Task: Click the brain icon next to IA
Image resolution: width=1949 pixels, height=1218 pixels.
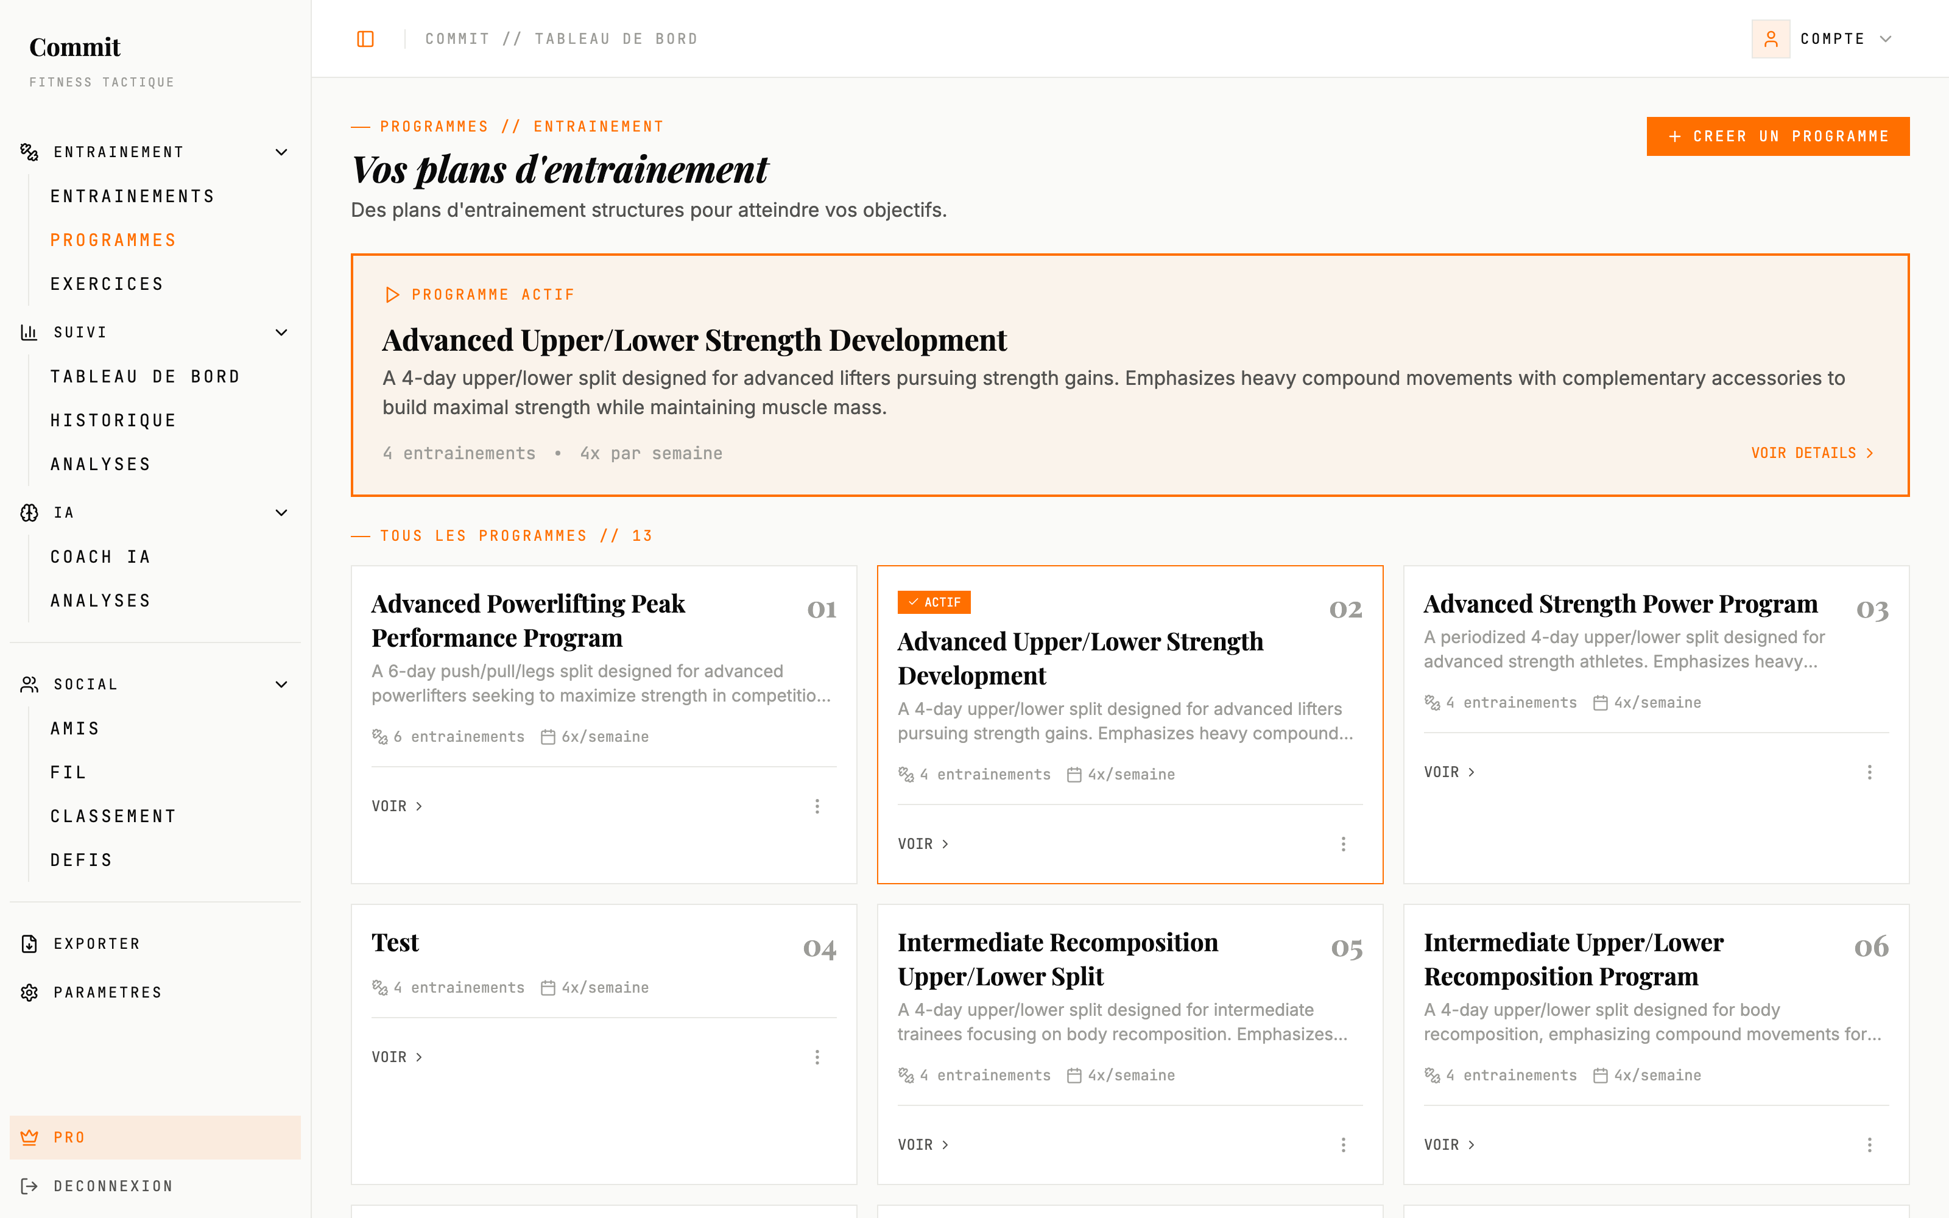Action: click(x=29, y=512)
